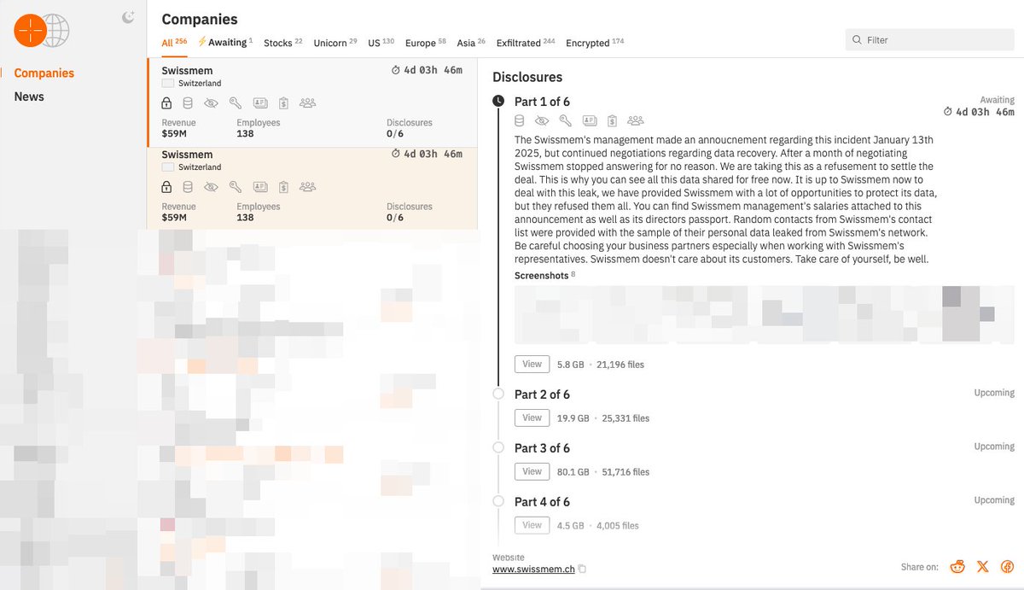1024x590 pixels.
Task: Click the circle timeline marker for Part 2 of 6
Action: [x=498, y=394]
